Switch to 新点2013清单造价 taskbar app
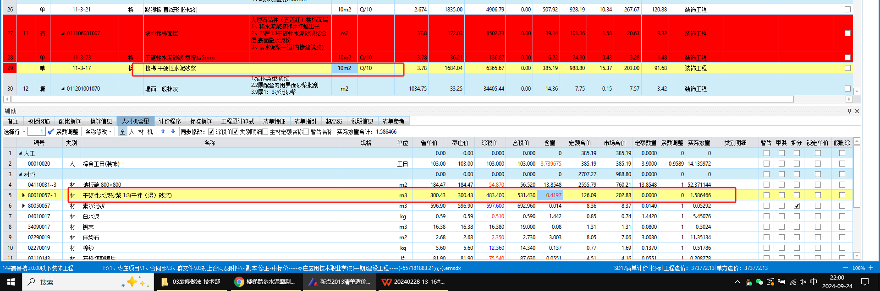The image size is (880, 291). tap(339, 282)
